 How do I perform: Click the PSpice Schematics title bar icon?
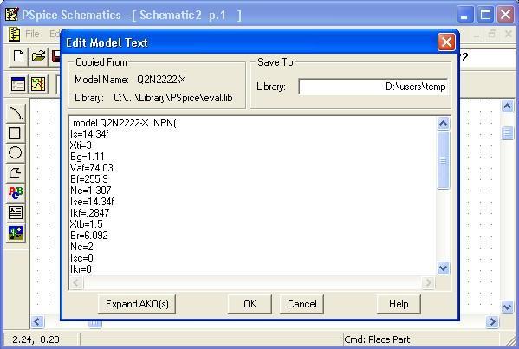point(11,14)
